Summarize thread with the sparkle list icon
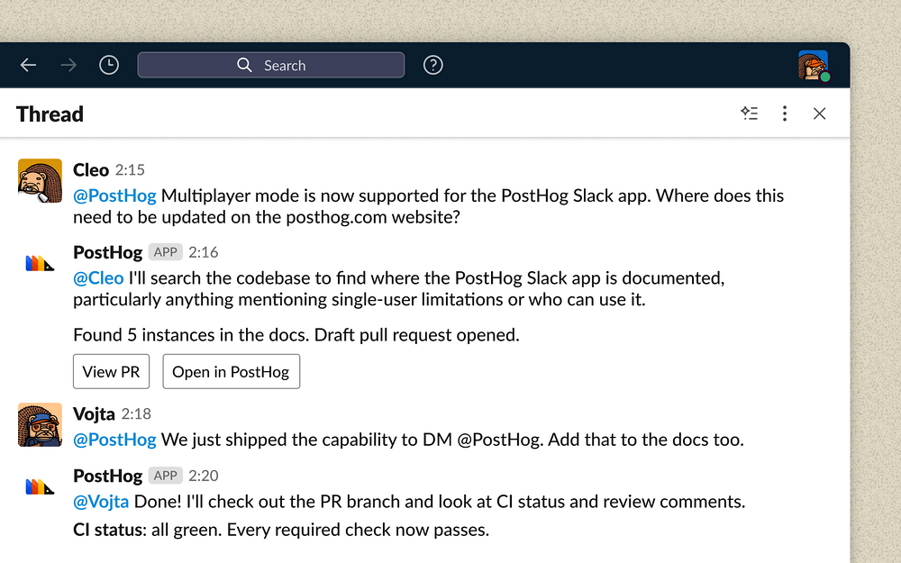901x563 pixels. coord(749,114)
